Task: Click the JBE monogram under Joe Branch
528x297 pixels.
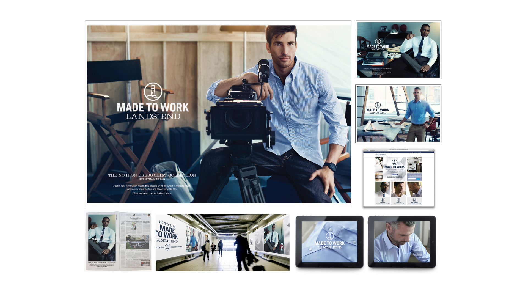Action: 383,200
